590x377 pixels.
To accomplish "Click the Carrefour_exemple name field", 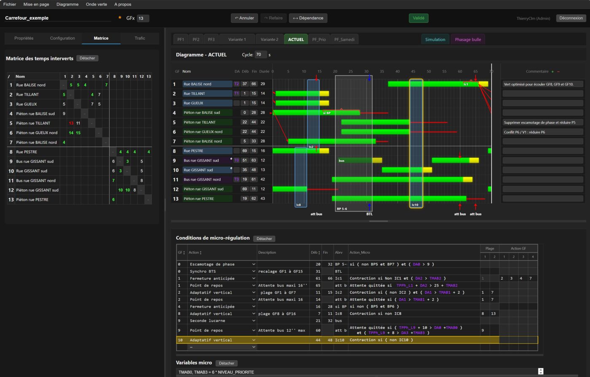I will [x=58, y=18].
